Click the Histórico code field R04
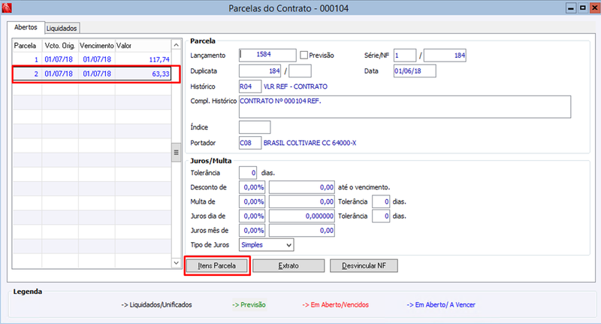The width and height of the screenshot is (601, 324). [x=250, y=86]
